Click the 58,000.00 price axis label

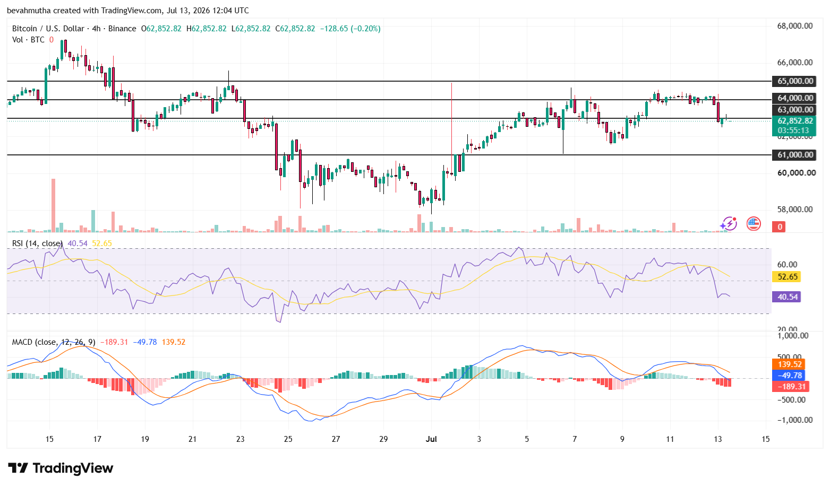click(x=795, y=210)
